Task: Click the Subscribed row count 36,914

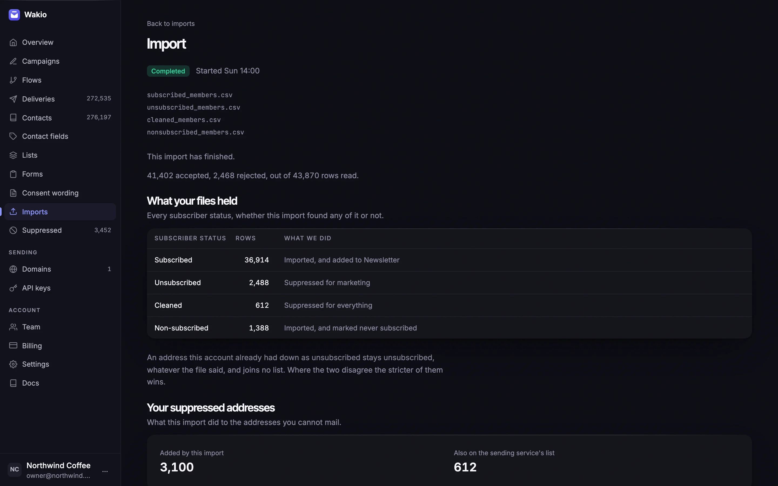Action: tap(257, 260)
